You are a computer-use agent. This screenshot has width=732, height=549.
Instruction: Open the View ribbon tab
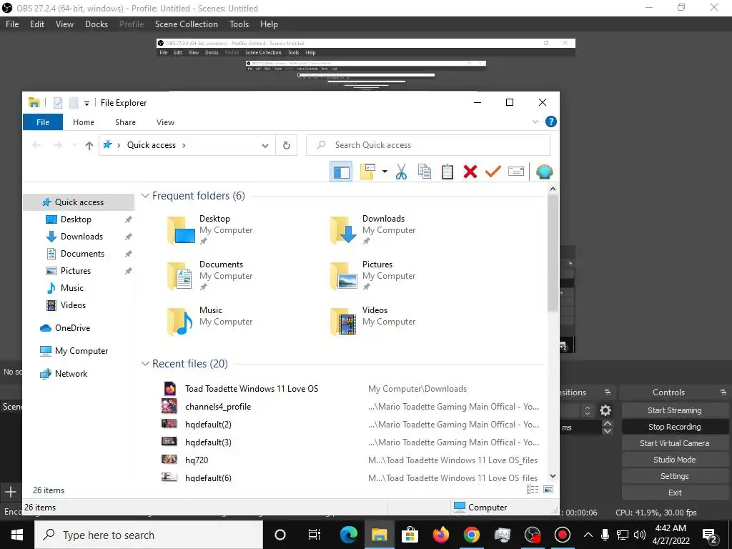165,122
